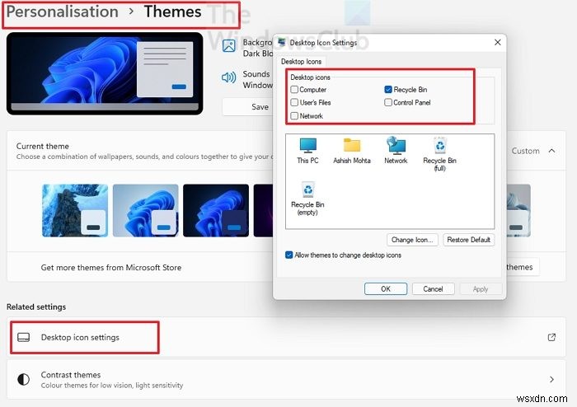
Task: Click the Change Icon... button
Action: click(x=412, y=240)
